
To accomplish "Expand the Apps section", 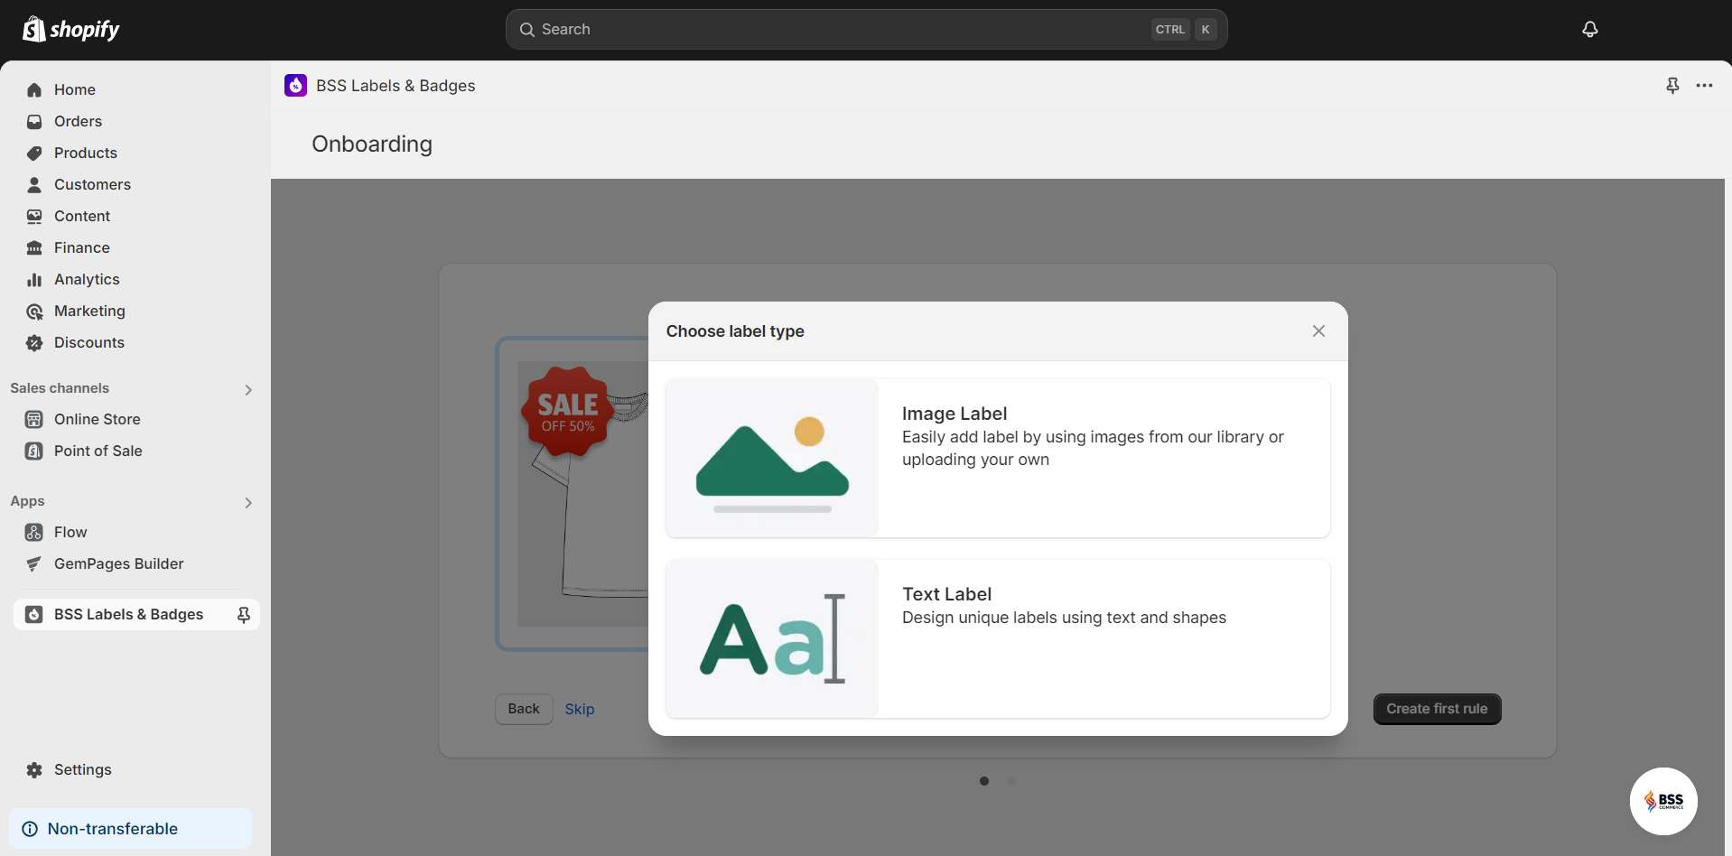I will tap(248, 503).
